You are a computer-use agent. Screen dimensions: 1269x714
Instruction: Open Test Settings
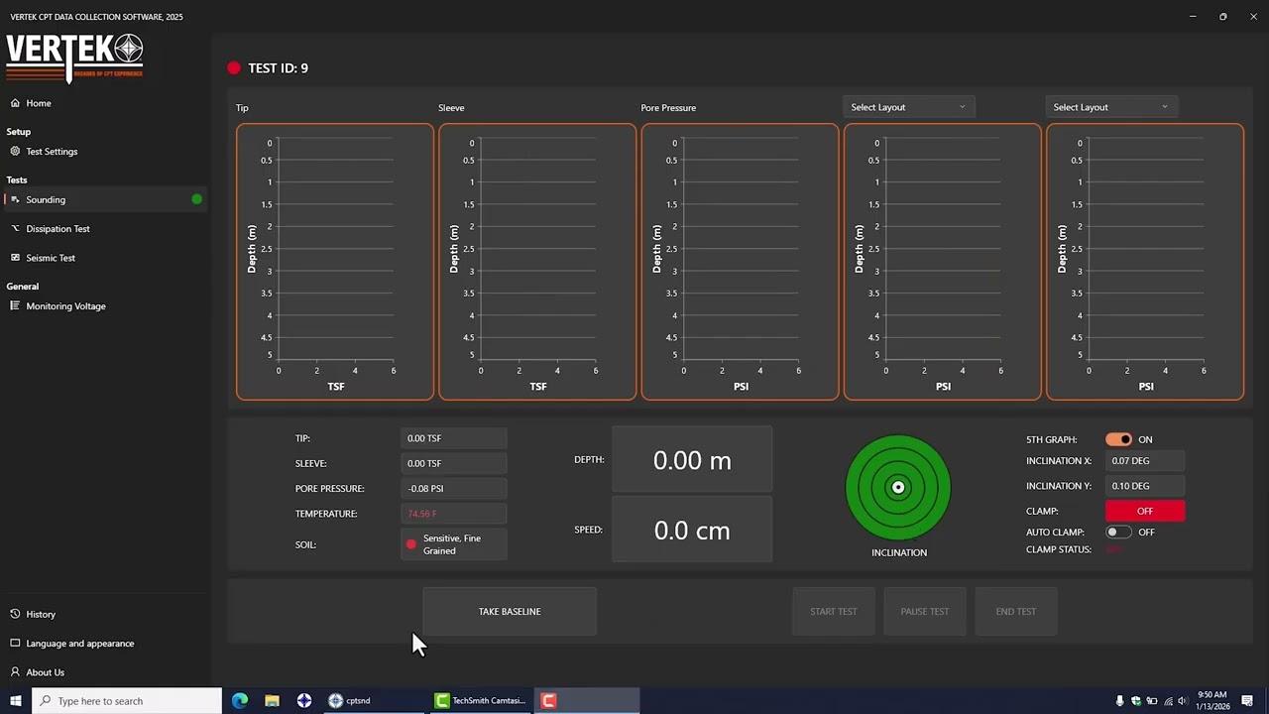coord(52,152)
